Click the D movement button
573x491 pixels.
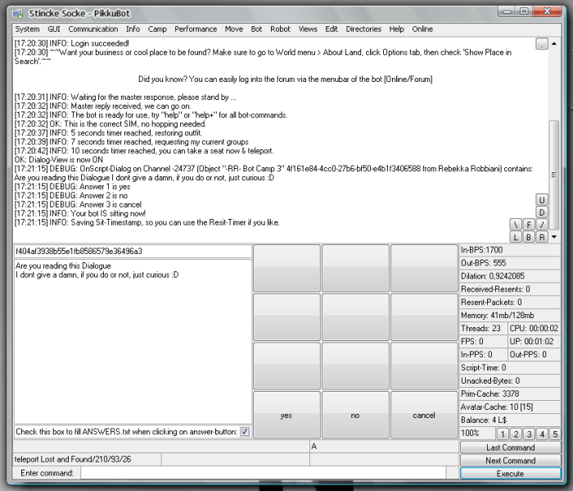[542, 212]
